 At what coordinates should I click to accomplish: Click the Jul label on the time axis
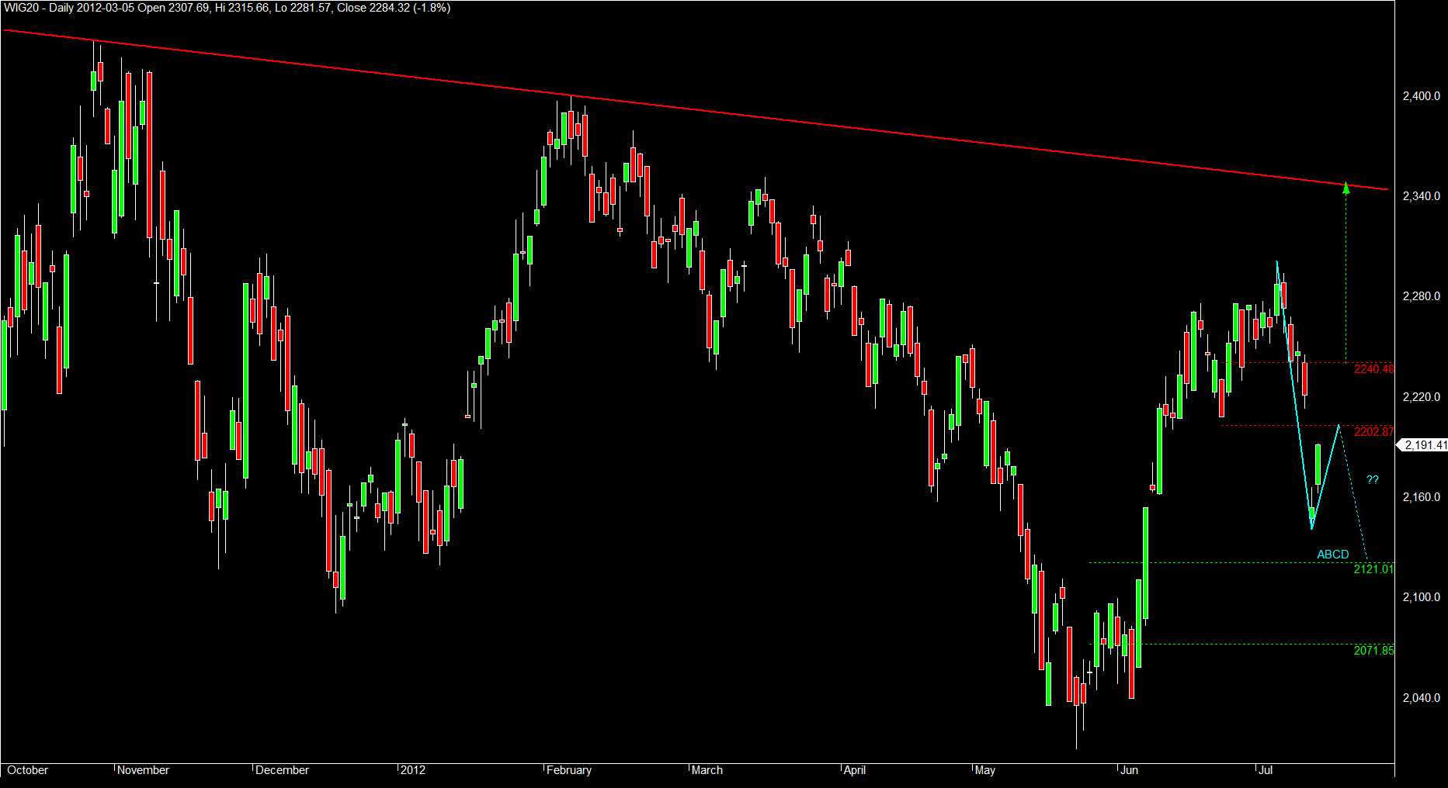pos(1266,770)
